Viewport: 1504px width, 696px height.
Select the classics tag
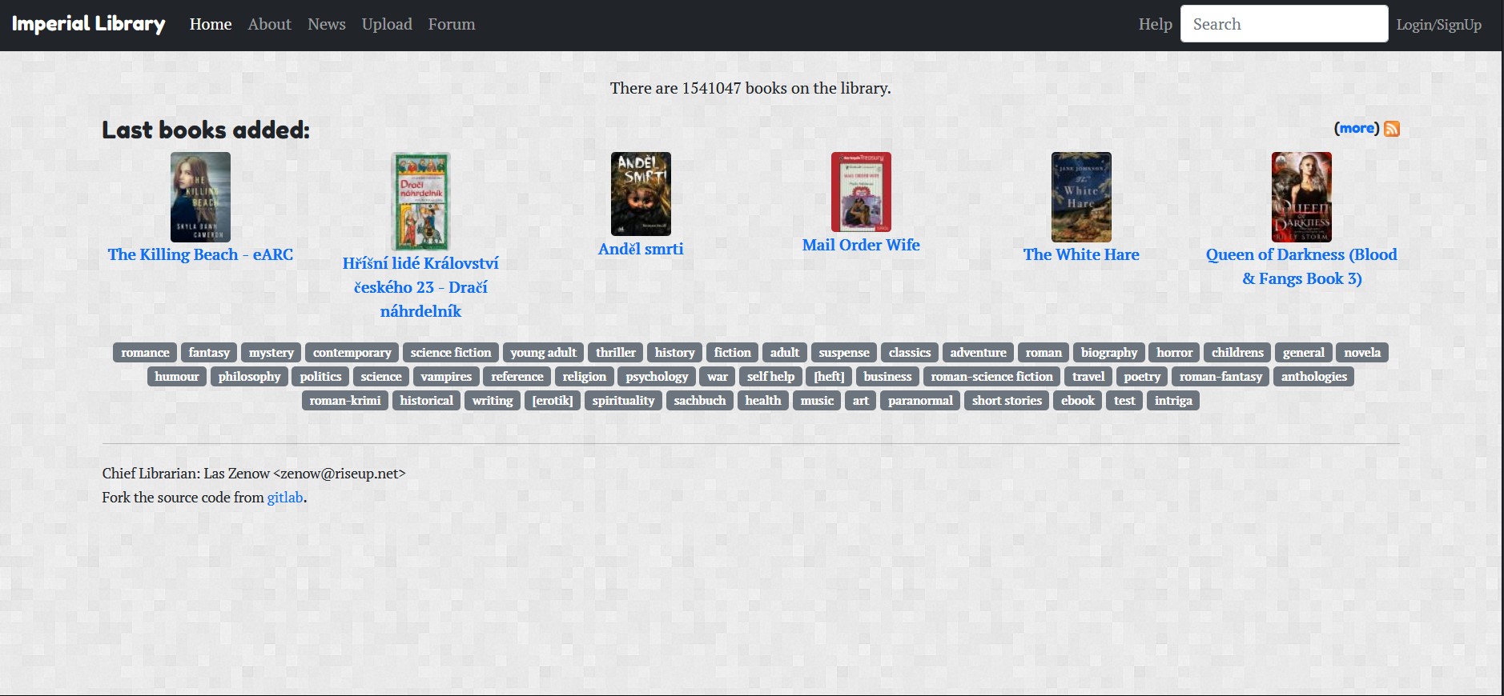pos(910,353)
